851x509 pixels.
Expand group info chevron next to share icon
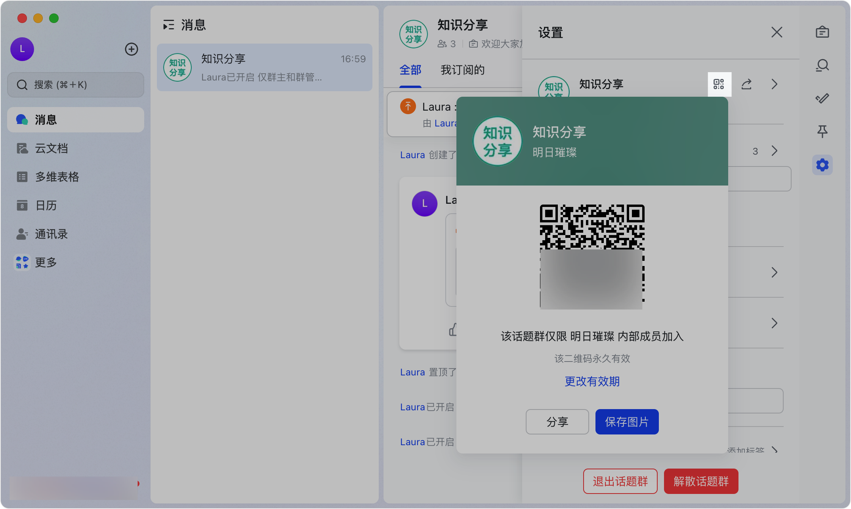pyautogui.click(x=775, y=84)
